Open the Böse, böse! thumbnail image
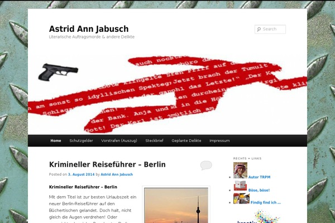The height and width of the screenshot is (223, 335). click(240, 186)
